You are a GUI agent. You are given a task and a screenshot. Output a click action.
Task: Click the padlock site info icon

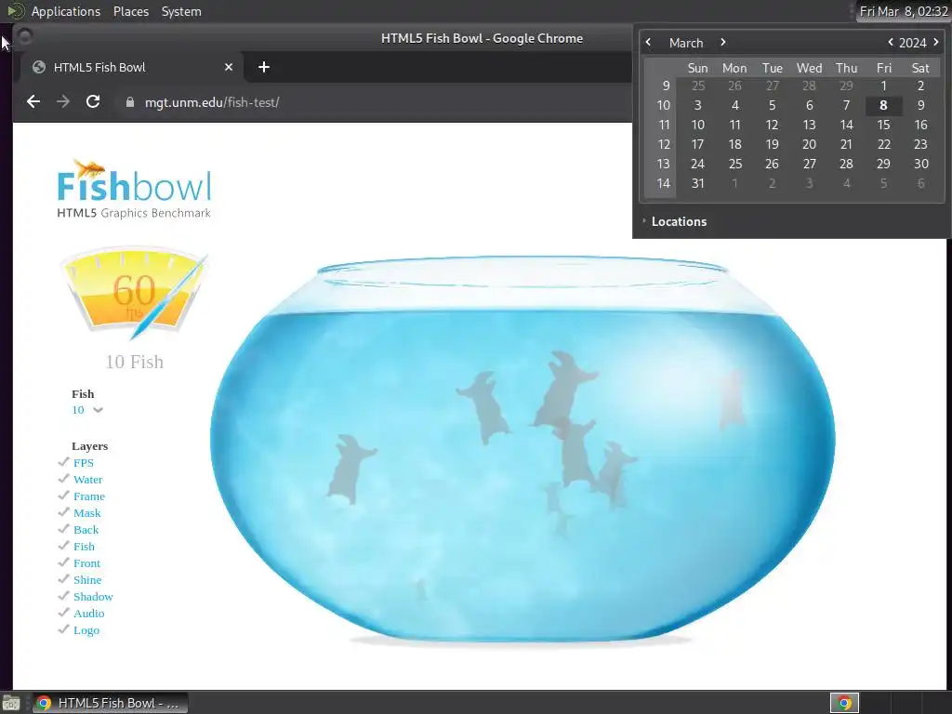(129, 102)
